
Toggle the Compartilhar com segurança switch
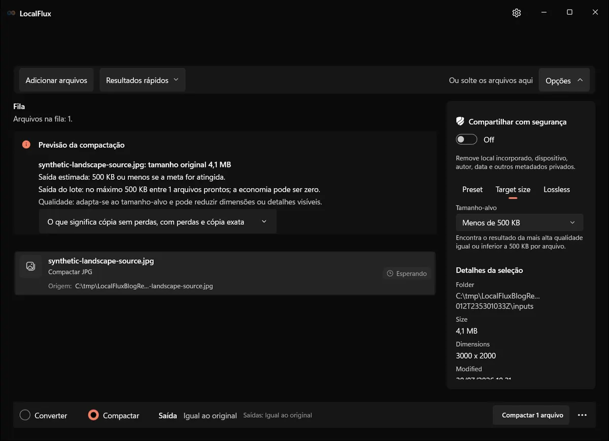466,140
